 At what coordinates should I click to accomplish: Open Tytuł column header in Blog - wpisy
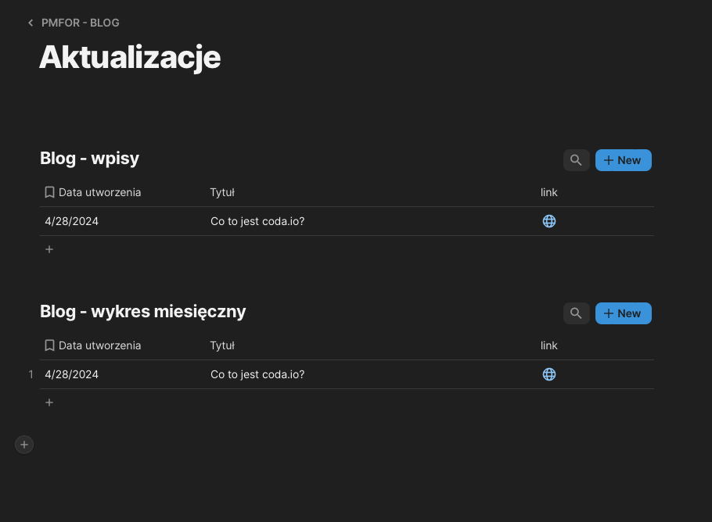point(222,192)
